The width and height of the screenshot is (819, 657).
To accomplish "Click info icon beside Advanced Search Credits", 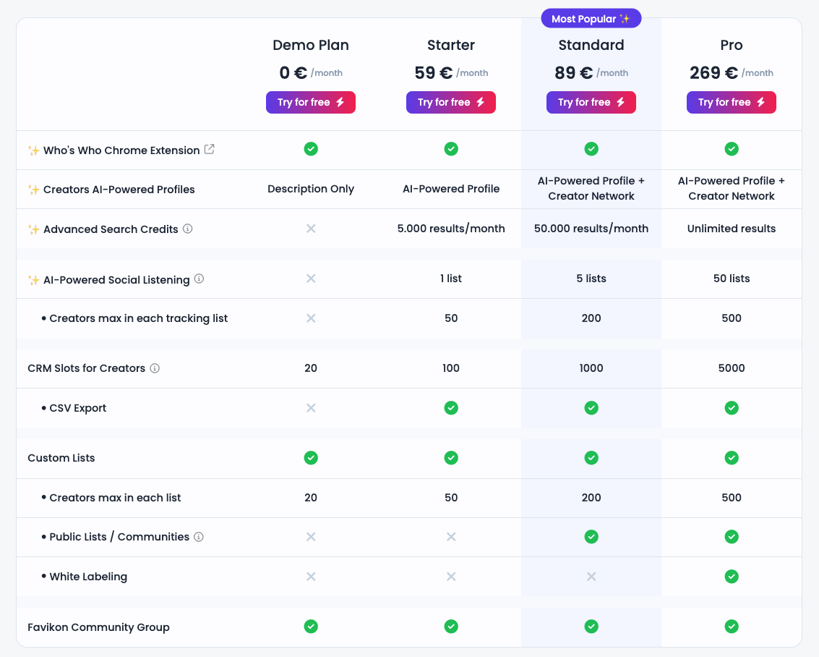I will tap(188, 229).
